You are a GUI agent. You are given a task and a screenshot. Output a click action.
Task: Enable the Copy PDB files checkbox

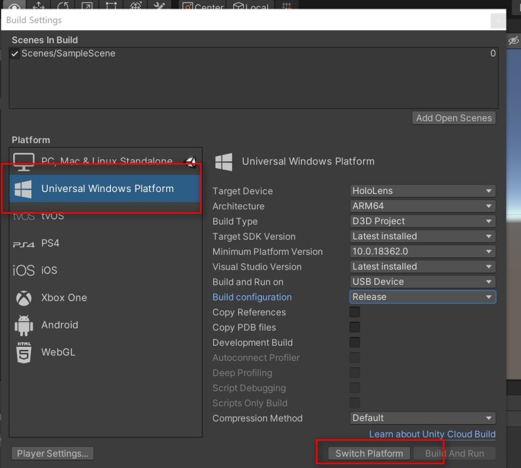[x=354, y=327]
